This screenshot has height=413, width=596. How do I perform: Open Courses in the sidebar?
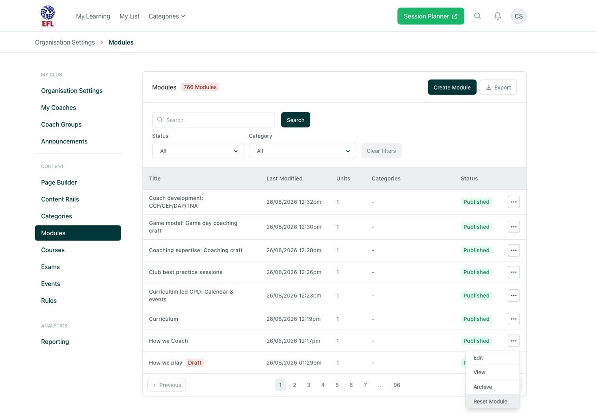(53, 250)
